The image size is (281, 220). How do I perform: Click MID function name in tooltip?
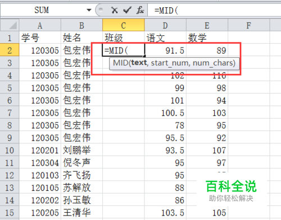point(120,63)
